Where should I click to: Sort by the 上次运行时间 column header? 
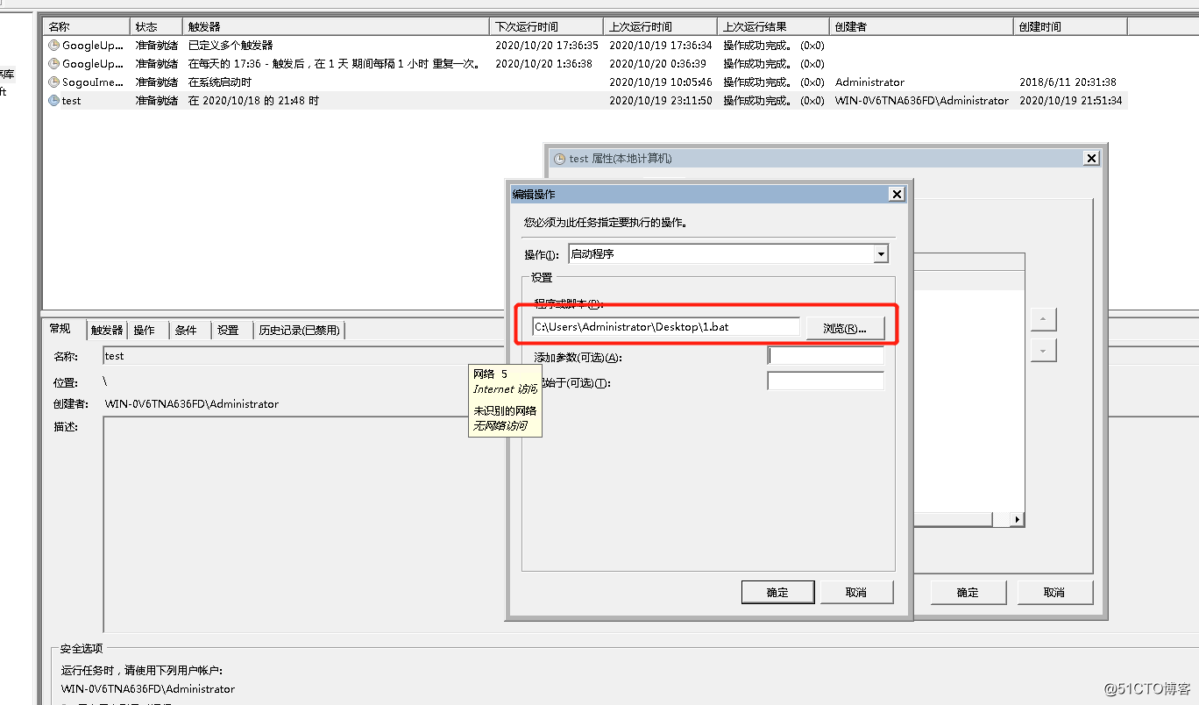(x=660, y=26)
